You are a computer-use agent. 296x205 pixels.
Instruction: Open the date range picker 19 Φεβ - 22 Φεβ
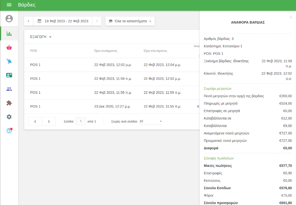(63, 21)
